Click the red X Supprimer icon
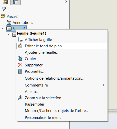Screen dimensions: 117x129 point(20,65)
